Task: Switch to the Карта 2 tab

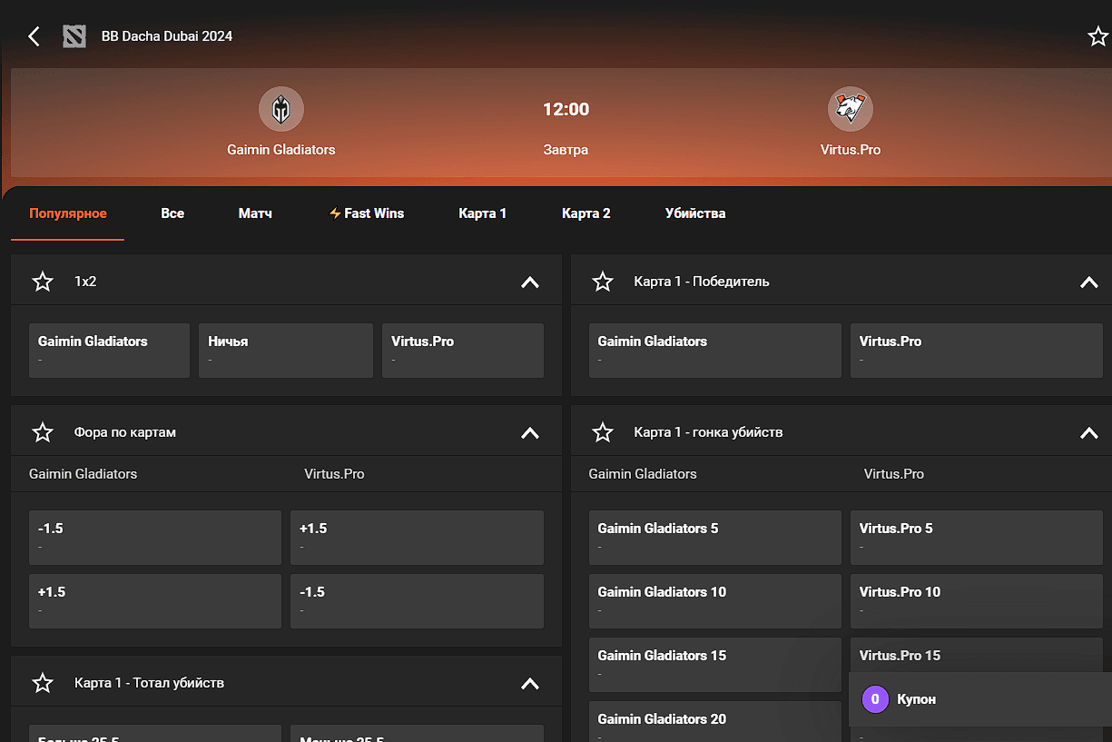Action: pos(586,213)
